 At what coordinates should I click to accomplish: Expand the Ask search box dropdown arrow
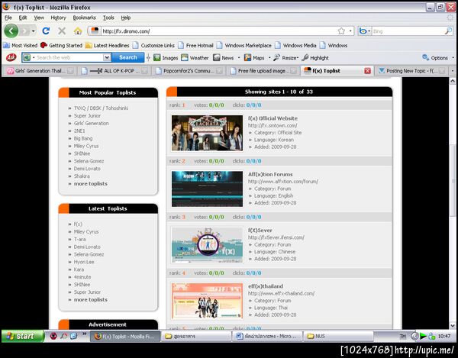click(x=107, y=57)
